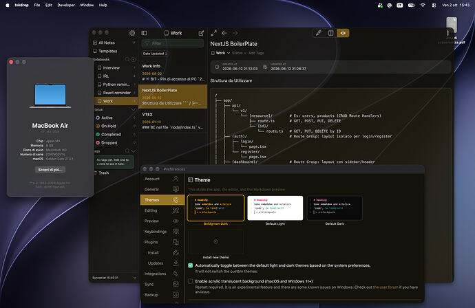Click the Updates download icon in Preferences

tap(176, 263)
